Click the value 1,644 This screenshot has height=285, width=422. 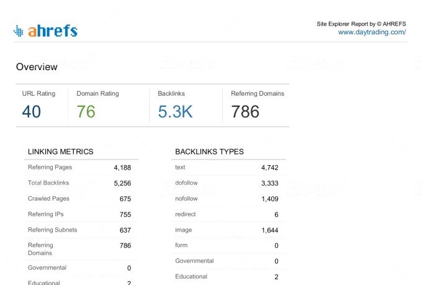(x=270, y=230)
